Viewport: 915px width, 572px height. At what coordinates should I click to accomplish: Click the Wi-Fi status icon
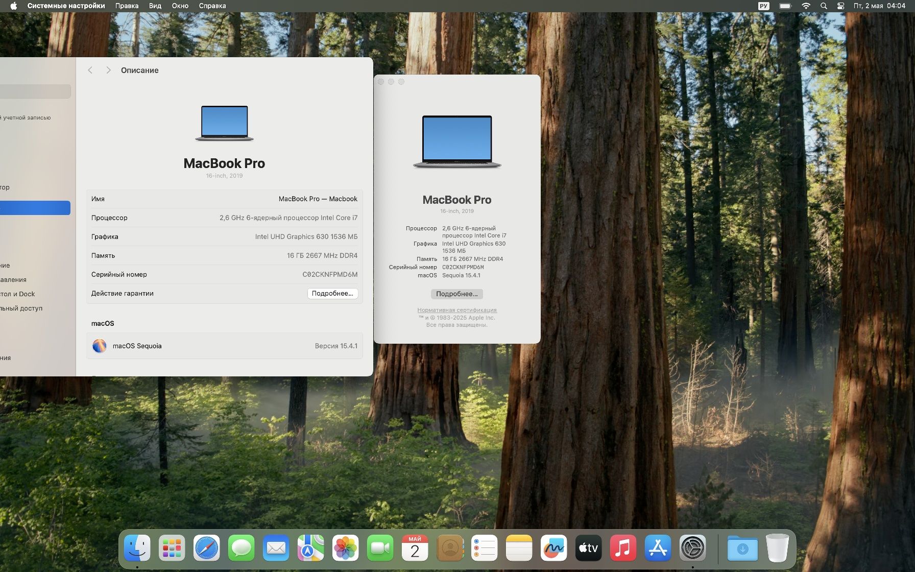pyautogui.click(x=806, y=6)
